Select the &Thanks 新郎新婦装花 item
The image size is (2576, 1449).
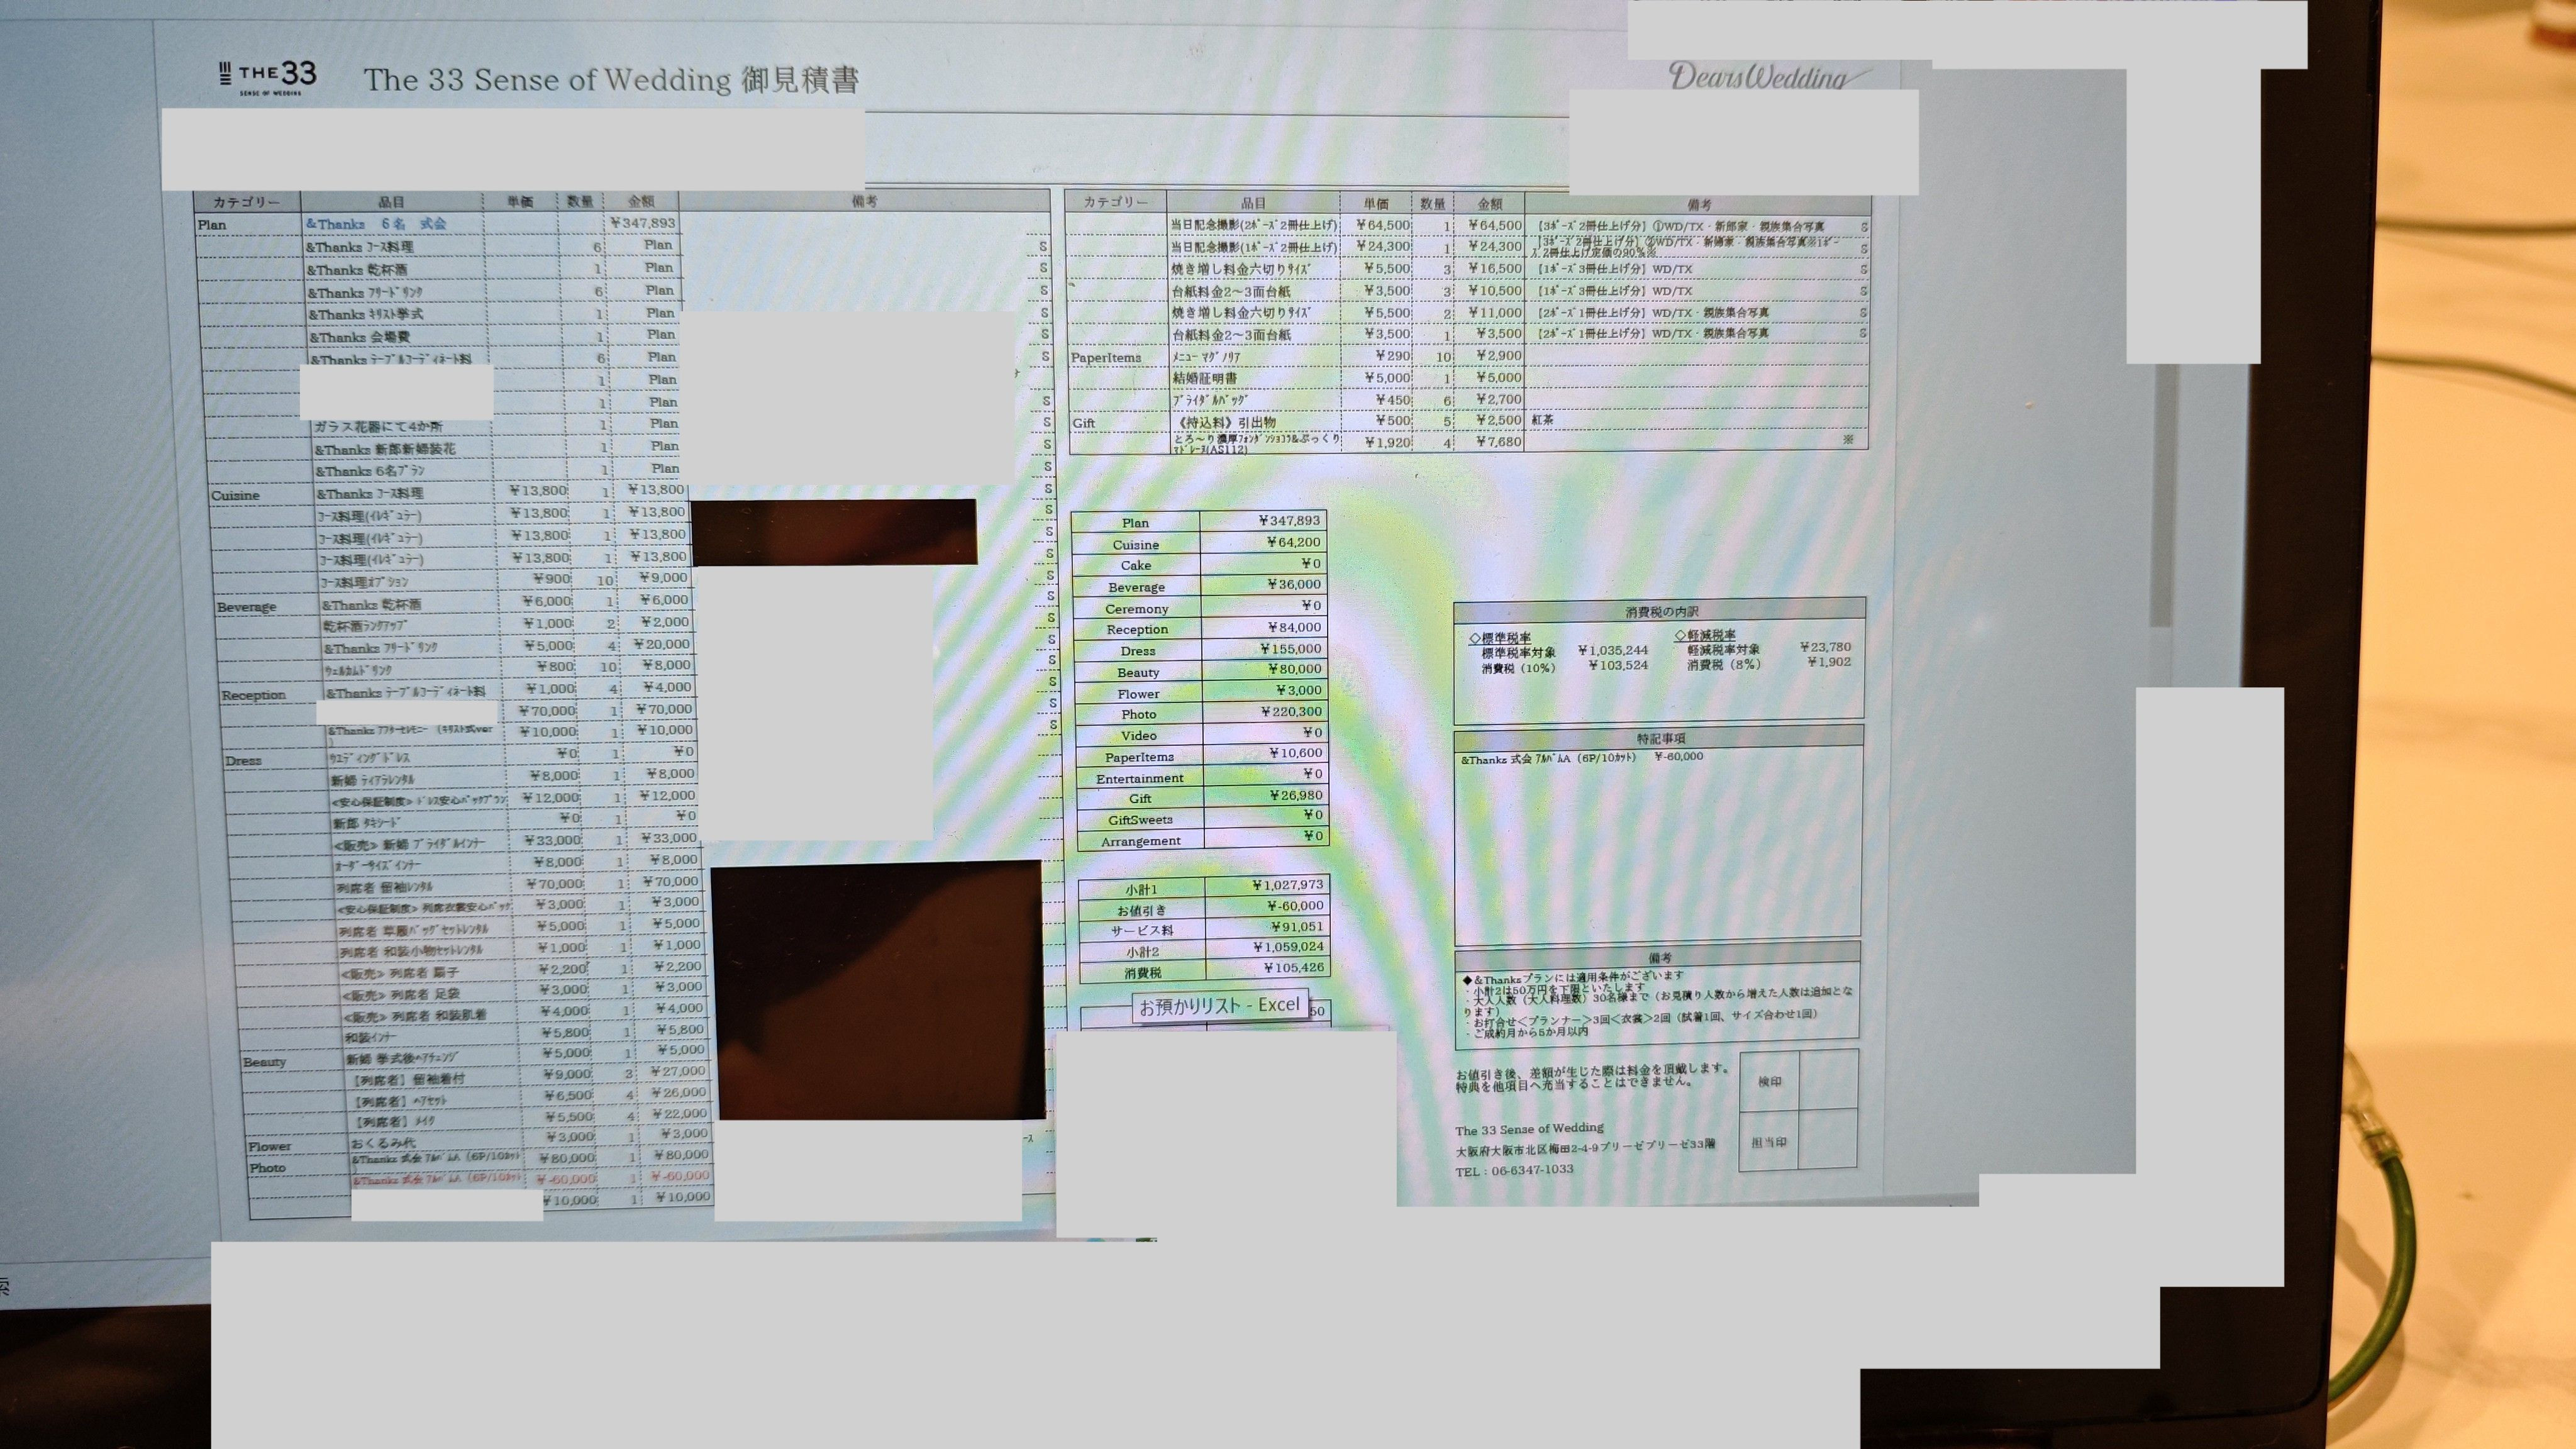385,449
